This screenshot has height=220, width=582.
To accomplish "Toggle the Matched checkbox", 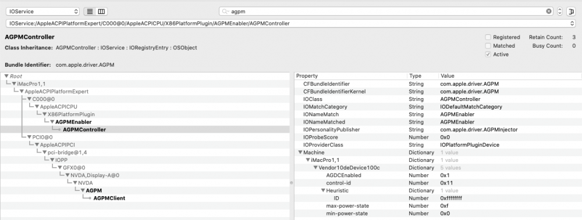I will point(488,46).
